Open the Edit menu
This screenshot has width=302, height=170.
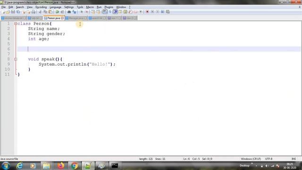pos(11,7)
